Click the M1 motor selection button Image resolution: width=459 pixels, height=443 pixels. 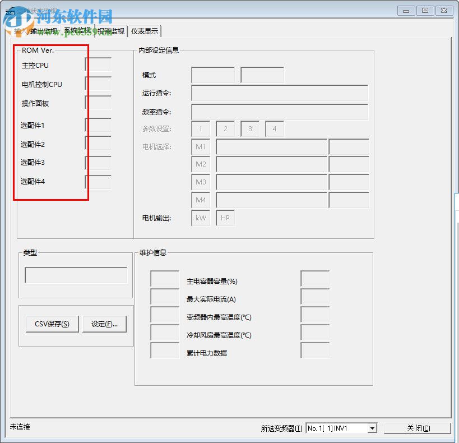pos(200,146)
